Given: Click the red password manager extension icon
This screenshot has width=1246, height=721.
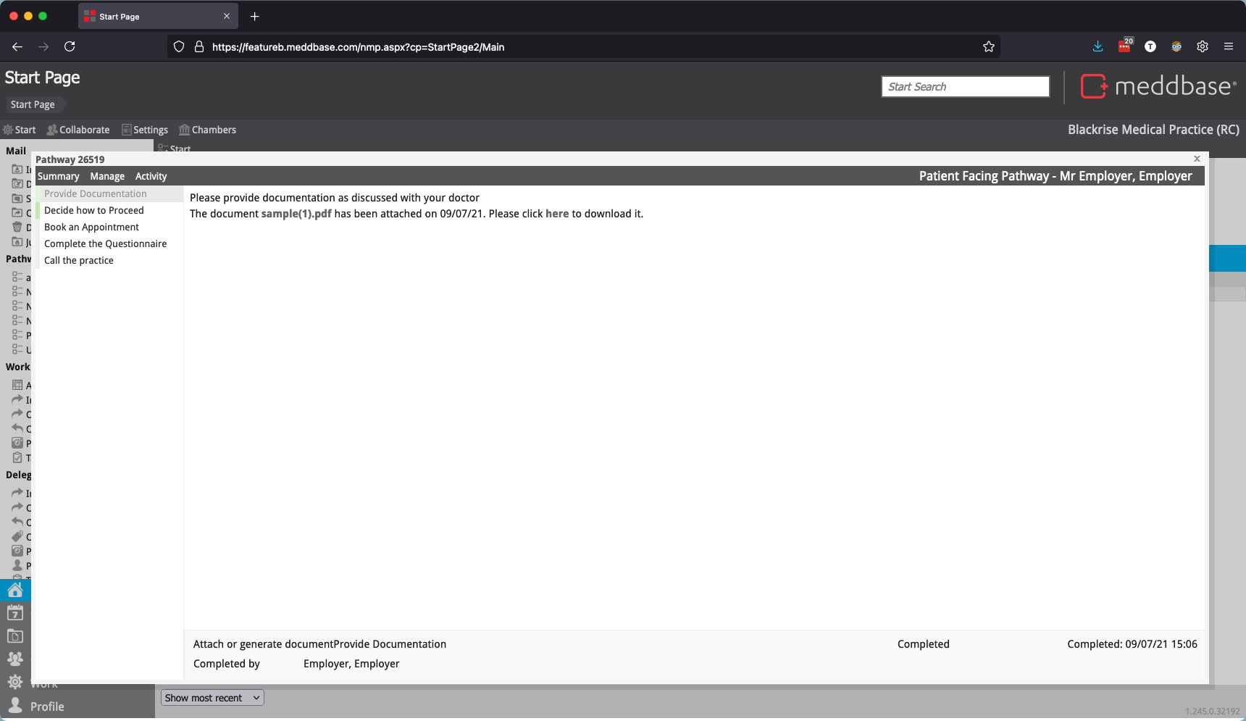Looking at the screenshot, I should 1124,47.
